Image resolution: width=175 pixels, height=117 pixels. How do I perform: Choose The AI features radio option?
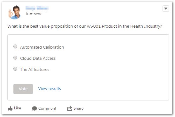(15, 69)
